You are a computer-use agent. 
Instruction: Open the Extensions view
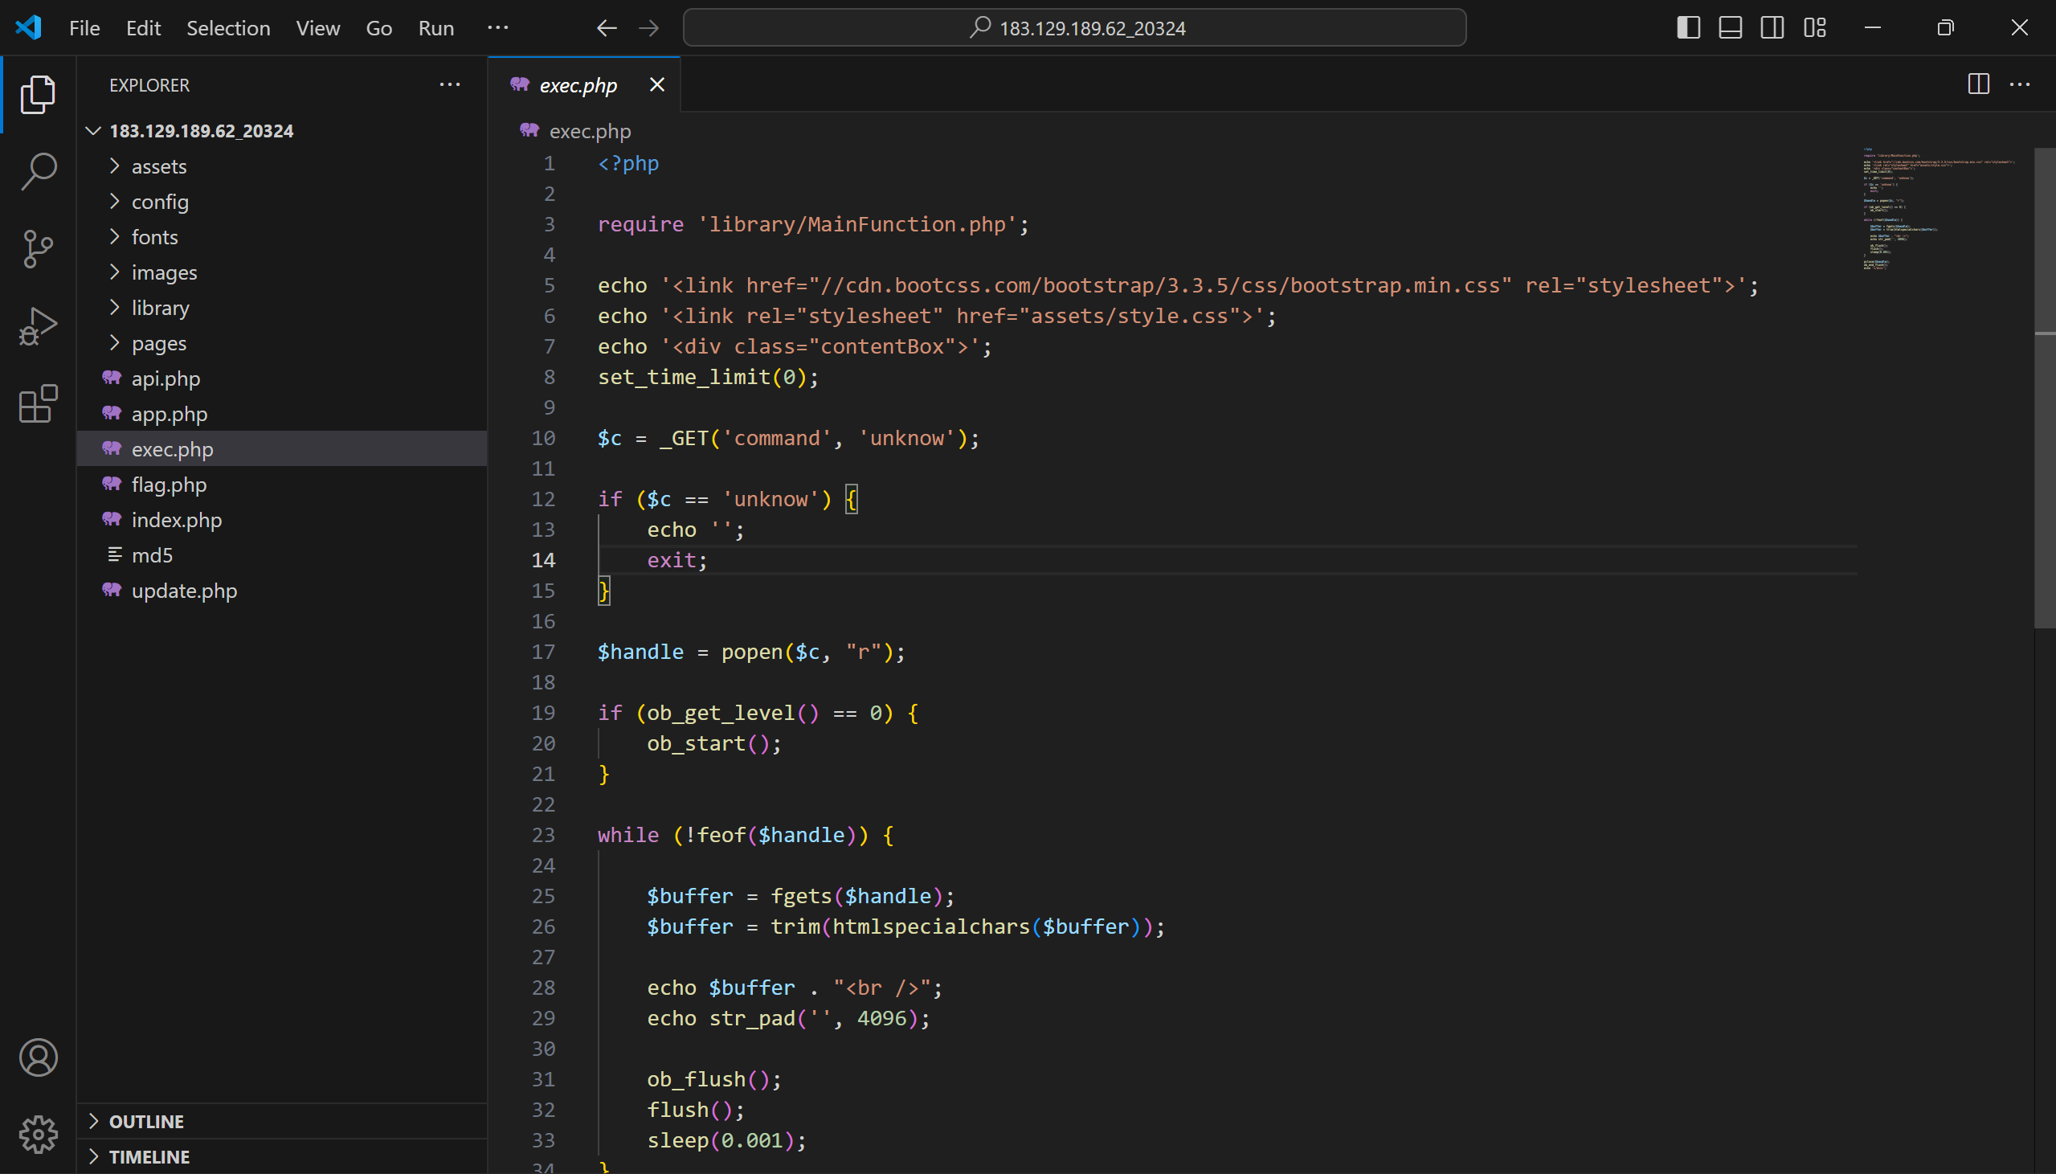[x=38, y=403]
